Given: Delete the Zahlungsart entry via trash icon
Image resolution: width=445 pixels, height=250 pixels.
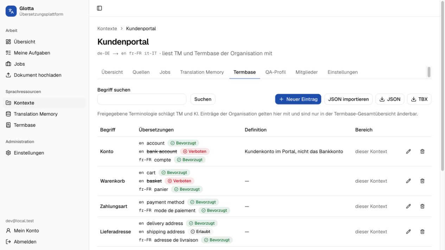Looking at the screenshot, I should tap(422, 206).
